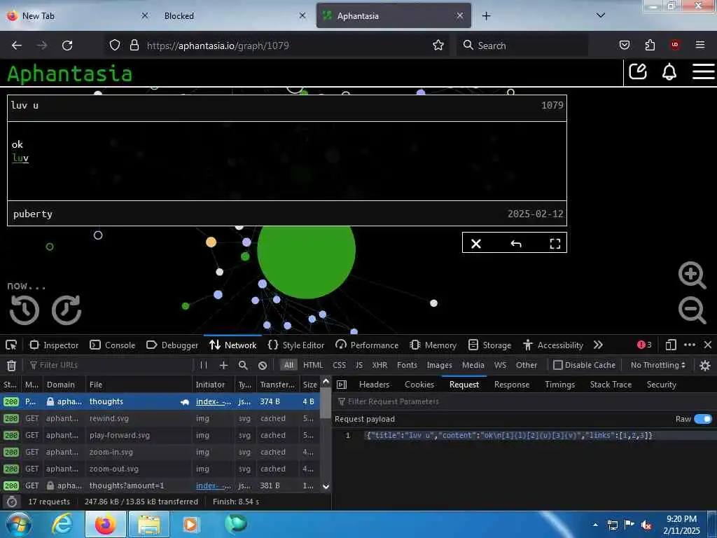Switch the responsive design mode icon
Image resolution: width=717 pixels, height=538 pixels.
(671, 345)
